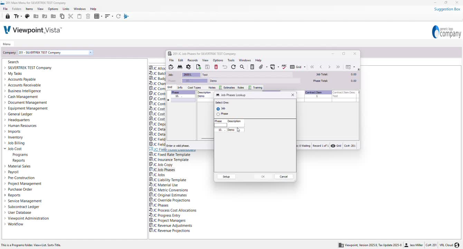Select the Job radio button
The height and width of the screenshot is (249, 463).
click(218, 109)
